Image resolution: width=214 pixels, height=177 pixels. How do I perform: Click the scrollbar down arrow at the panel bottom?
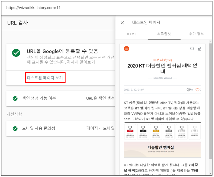(211, 173)
